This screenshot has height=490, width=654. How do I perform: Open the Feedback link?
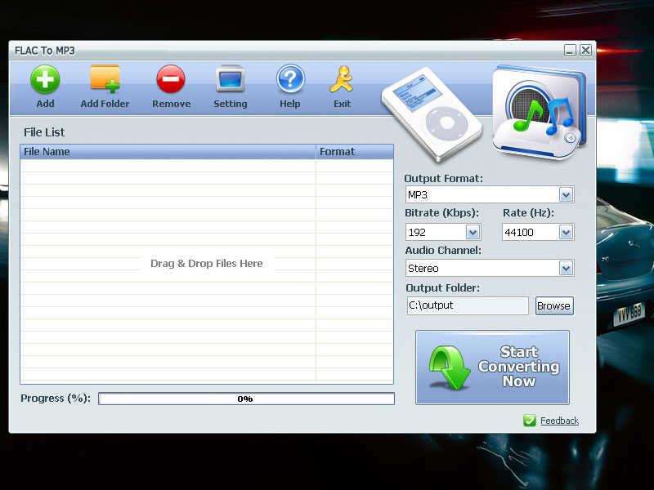[x=559, y=421]
